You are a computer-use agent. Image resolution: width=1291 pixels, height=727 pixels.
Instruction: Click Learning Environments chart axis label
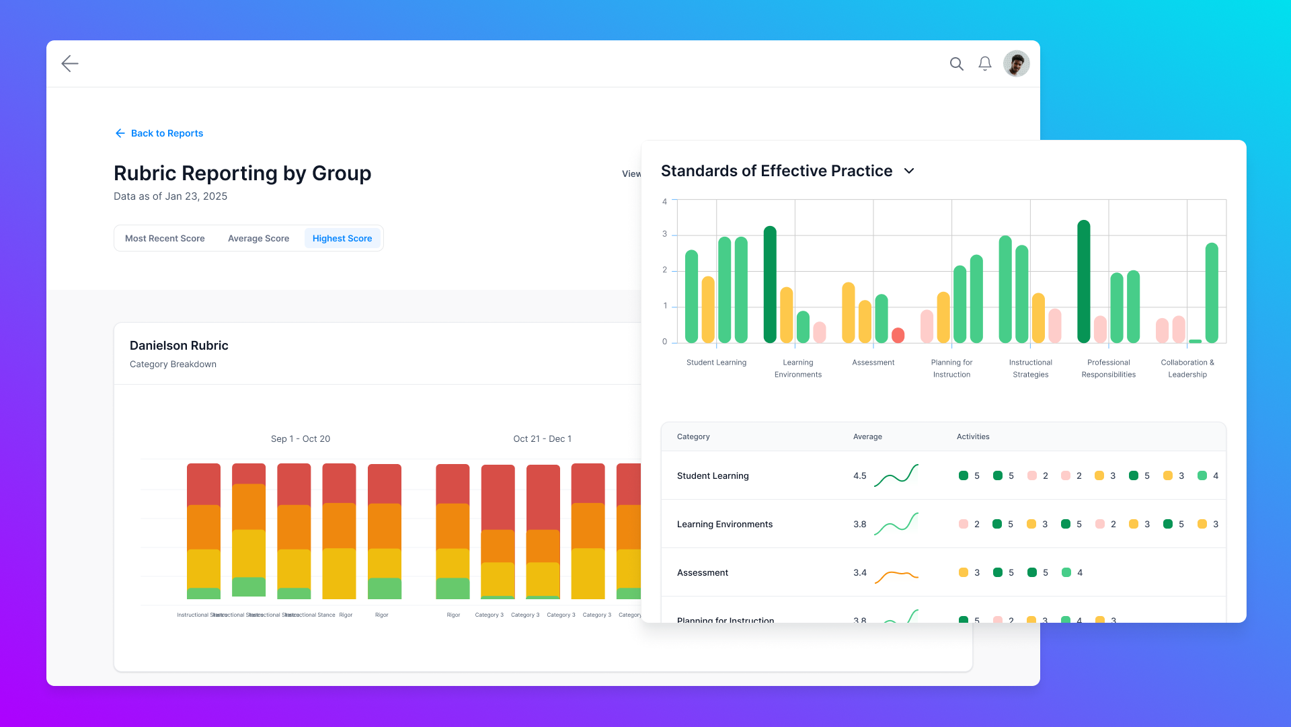[798, 369]
